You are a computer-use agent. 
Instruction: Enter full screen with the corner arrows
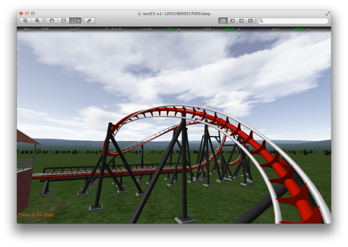coord(327,14)
